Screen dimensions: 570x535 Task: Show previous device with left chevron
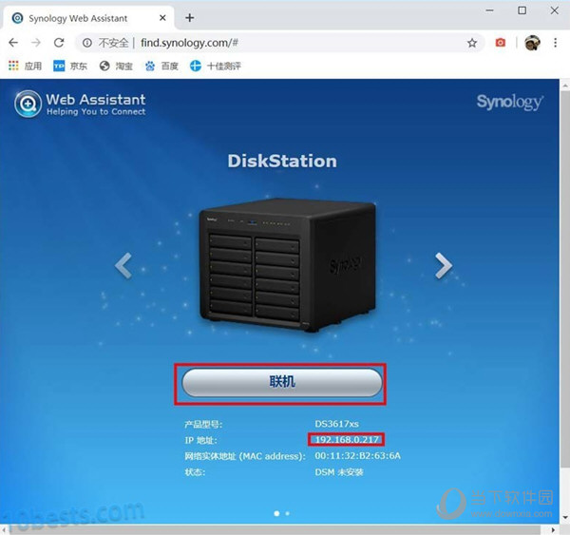[x=123, y=266]
